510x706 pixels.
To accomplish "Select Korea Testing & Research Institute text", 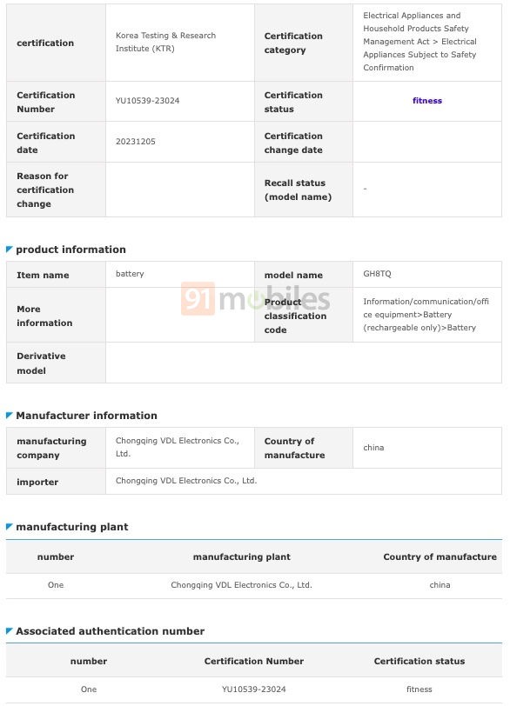I will coord(165,42).
